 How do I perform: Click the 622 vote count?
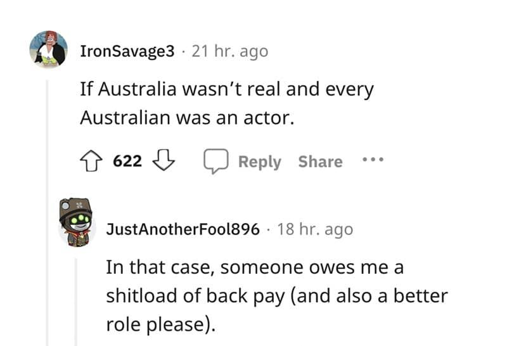coord(127,162)
